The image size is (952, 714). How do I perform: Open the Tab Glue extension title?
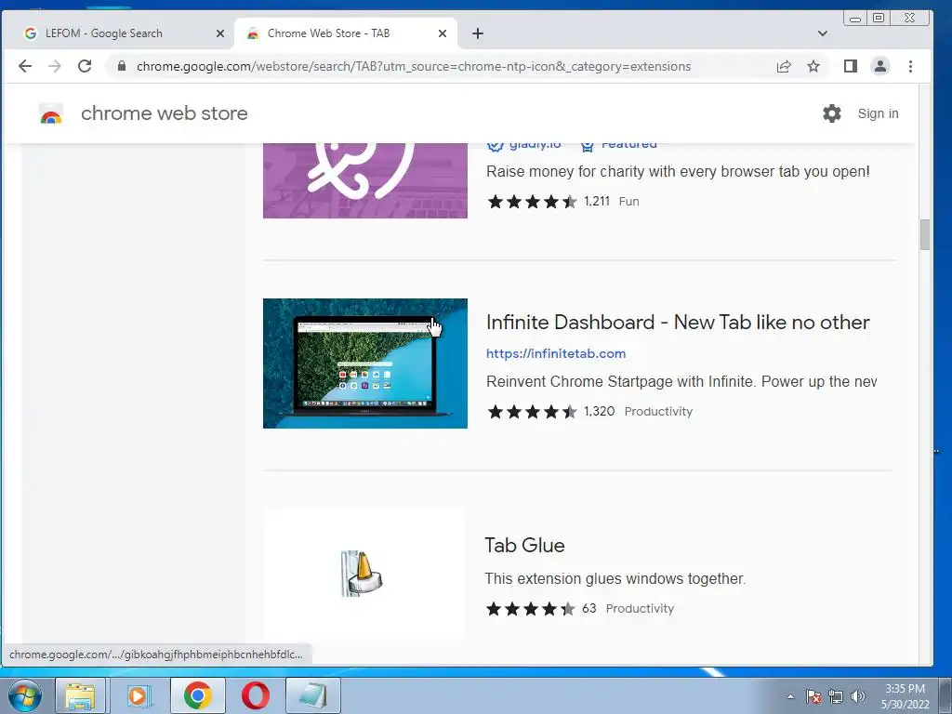pyautogui.click(x=524, y=545)
